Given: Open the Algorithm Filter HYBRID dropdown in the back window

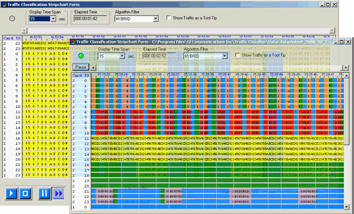Looking at the screenshot, I should click(156, 19).
